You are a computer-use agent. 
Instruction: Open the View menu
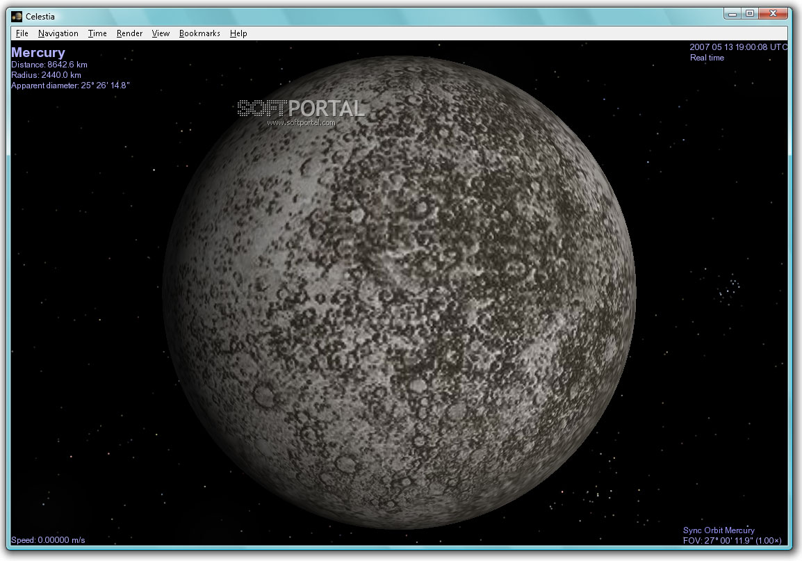point(161,33)
